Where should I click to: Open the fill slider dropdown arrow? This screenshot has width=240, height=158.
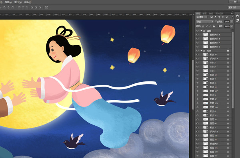232,26
